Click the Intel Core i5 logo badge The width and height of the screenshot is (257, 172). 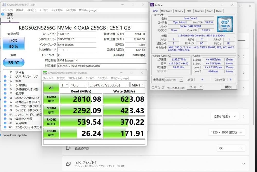click(x=225, y=24)
